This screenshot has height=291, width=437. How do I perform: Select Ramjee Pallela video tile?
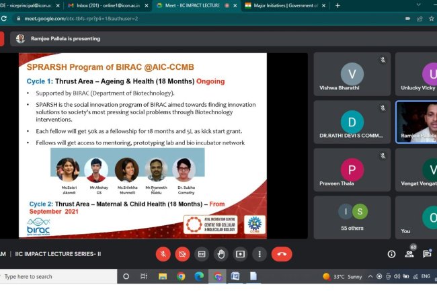click(x=416, y=122)
